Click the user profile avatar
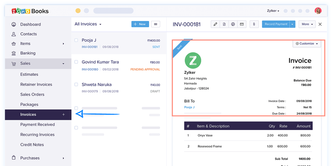 pos(318,11)
